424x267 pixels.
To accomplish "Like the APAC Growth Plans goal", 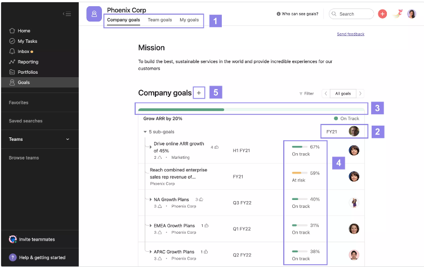I will [x=206, y=252].
